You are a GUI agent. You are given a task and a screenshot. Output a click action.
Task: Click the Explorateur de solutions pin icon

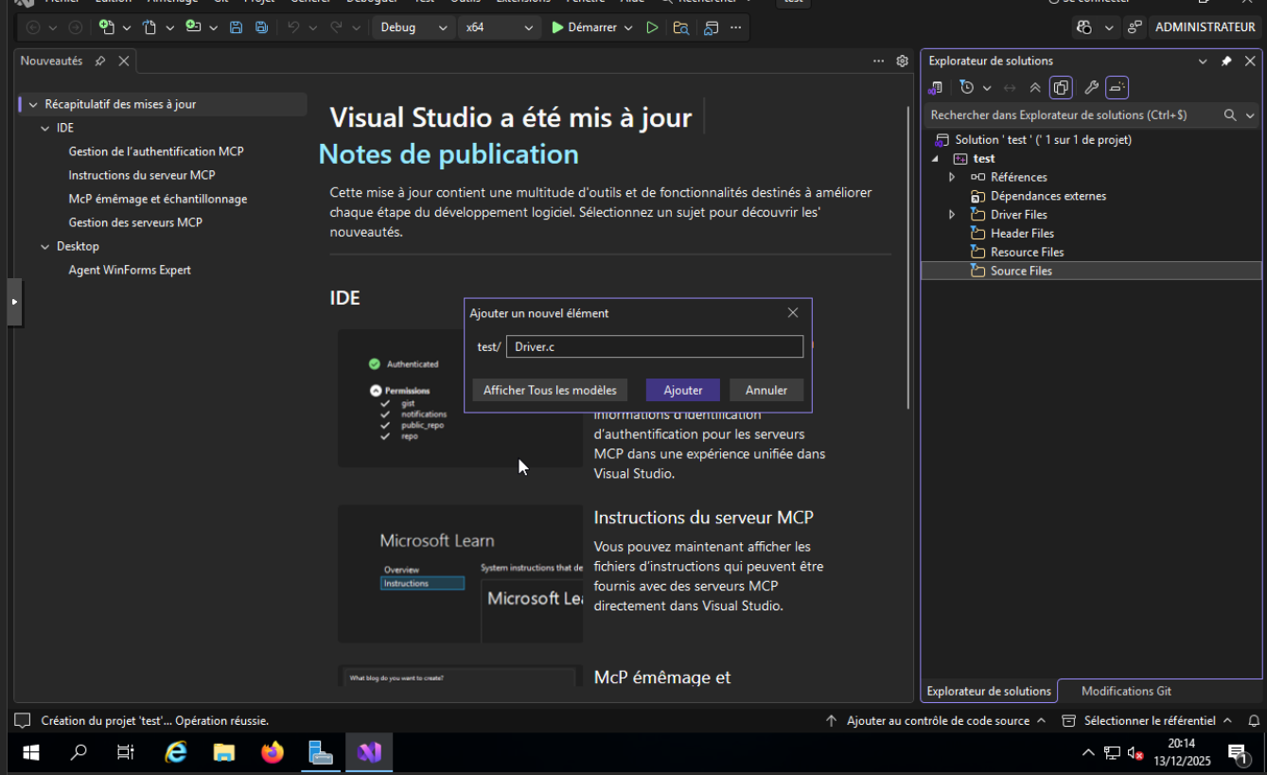1226,61
